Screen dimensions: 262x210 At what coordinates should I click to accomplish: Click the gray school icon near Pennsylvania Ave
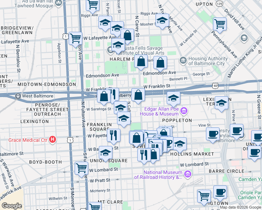click(x=244, y=38)
